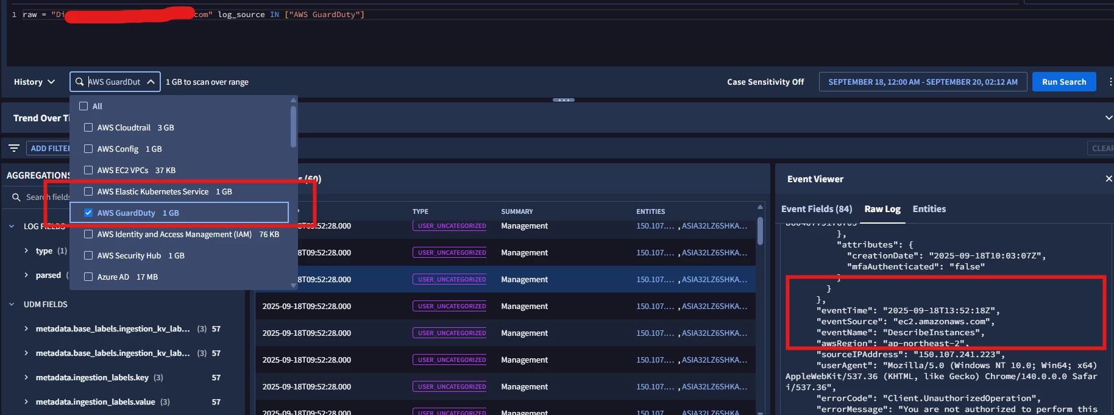Switch to the Raw Log tab
The image size is (1114, 415).
(x=882, y=209)
